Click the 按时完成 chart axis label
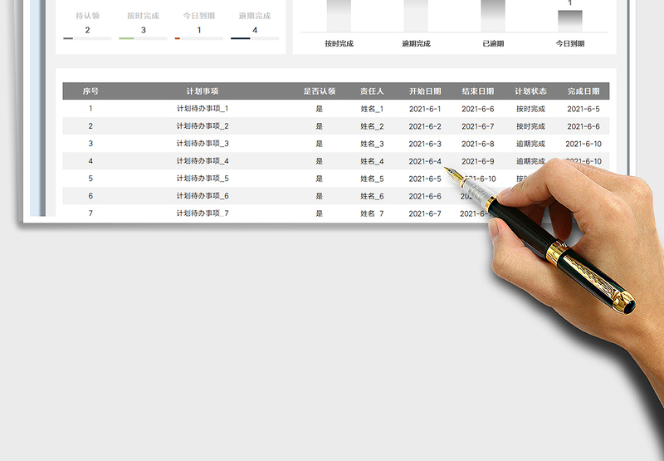This screenshot has height=461, width=664. click(x=339, y=44)
